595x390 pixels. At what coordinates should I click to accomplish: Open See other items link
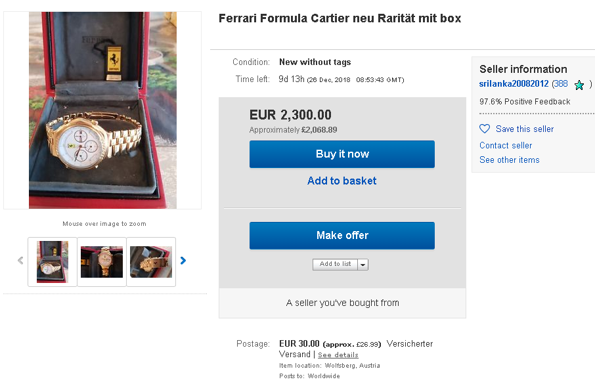[x=510, y=160]
